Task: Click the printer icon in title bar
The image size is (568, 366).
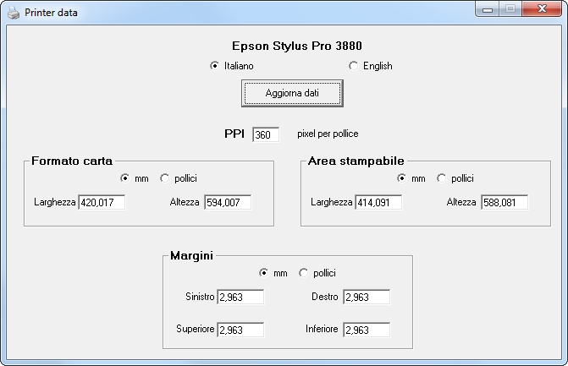Action: point(14,13)
